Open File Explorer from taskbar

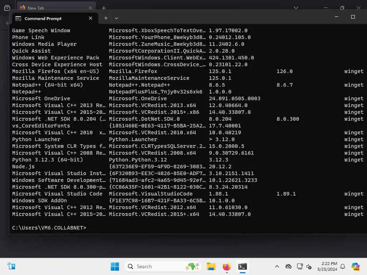point(211,266)
